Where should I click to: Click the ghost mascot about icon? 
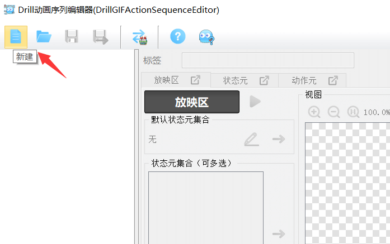pyautogui.click(x=205, y=37)
